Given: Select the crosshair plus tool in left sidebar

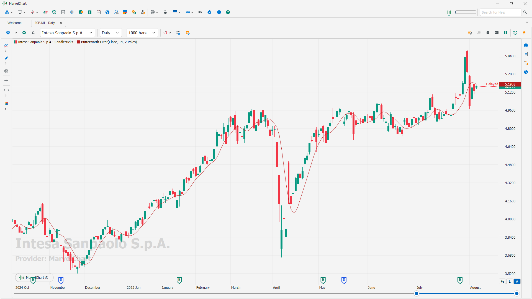Looking at the screenshot, I should (x=6, y=81).
